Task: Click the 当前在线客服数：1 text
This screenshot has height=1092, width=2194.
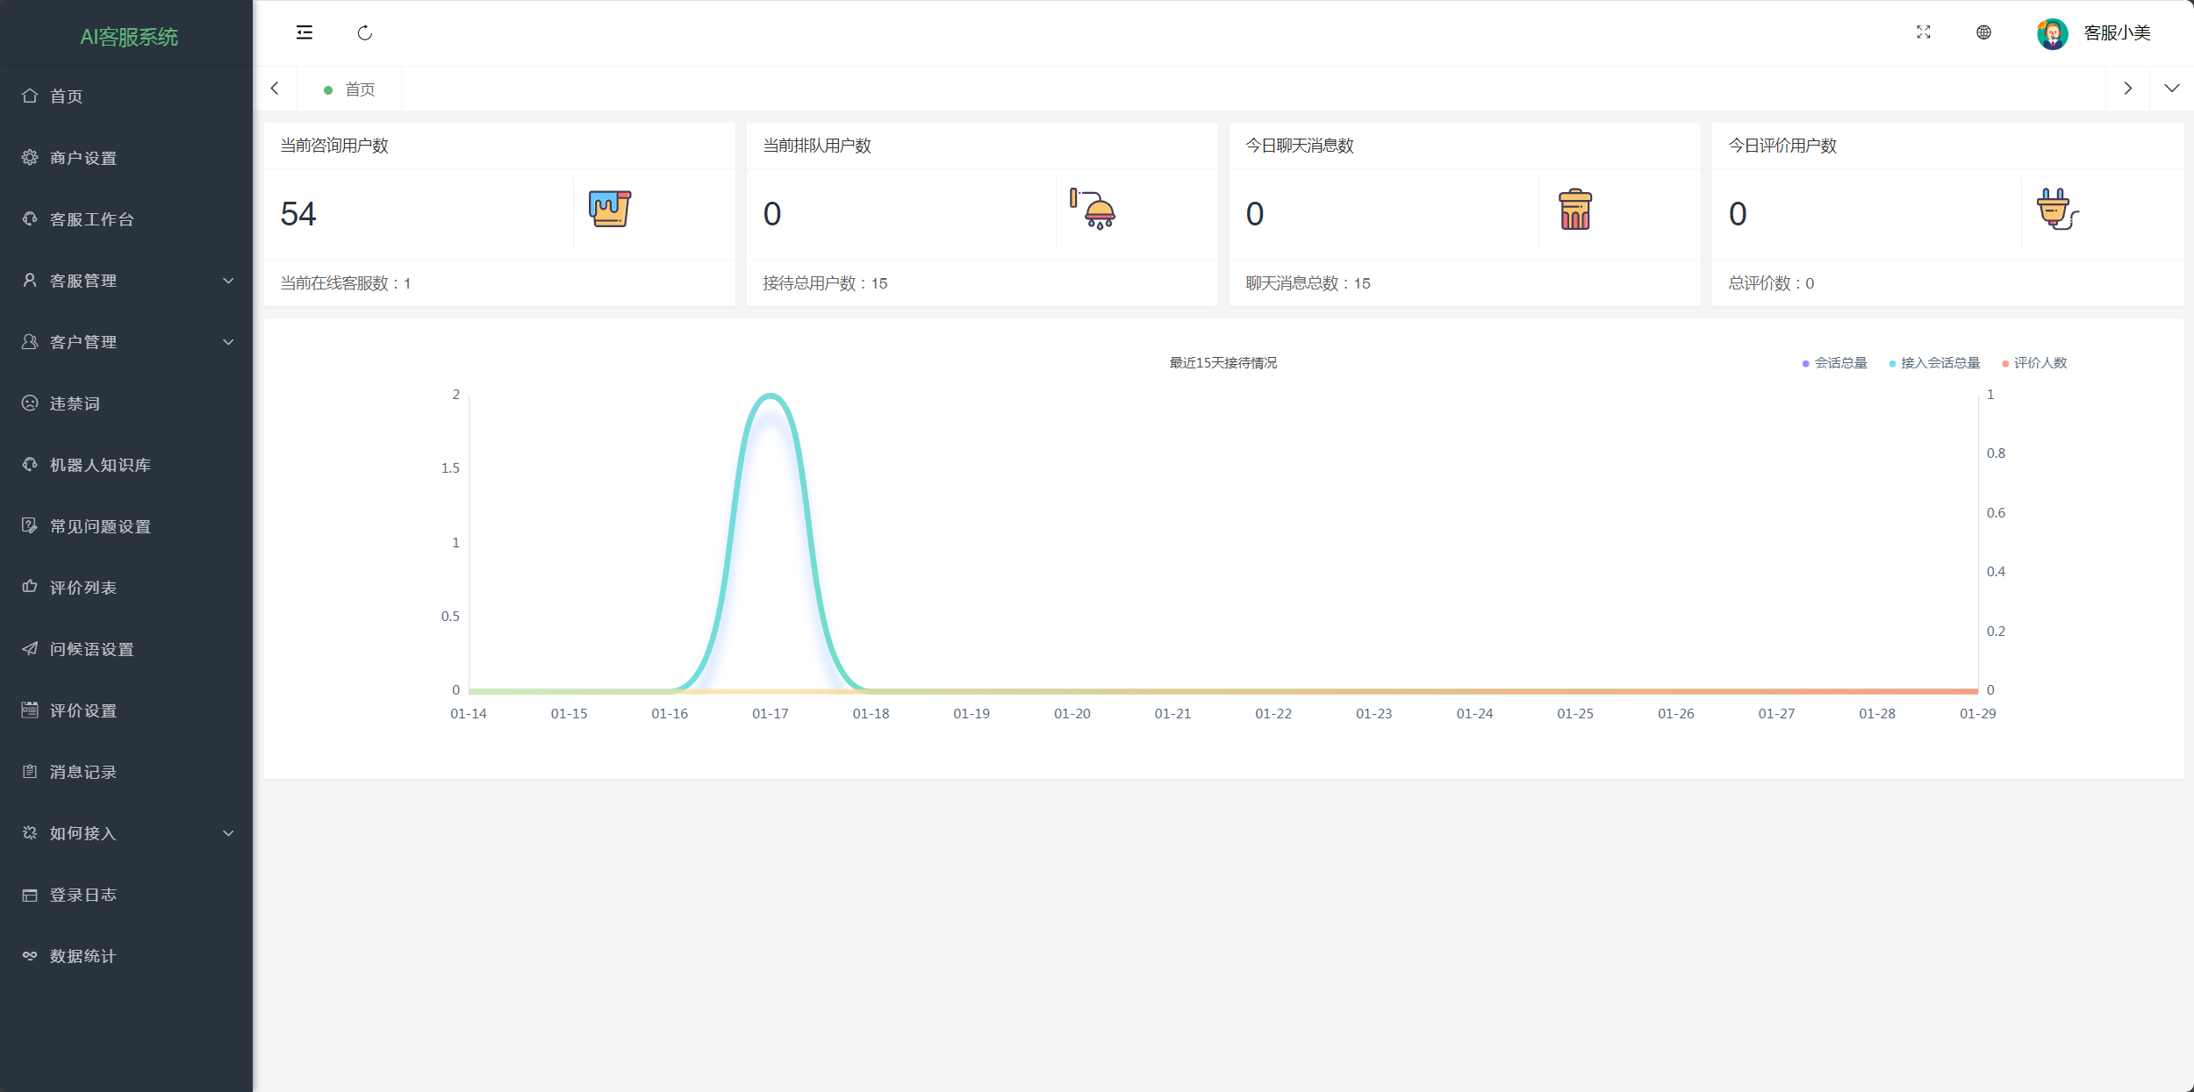Action: coord(346,283)
